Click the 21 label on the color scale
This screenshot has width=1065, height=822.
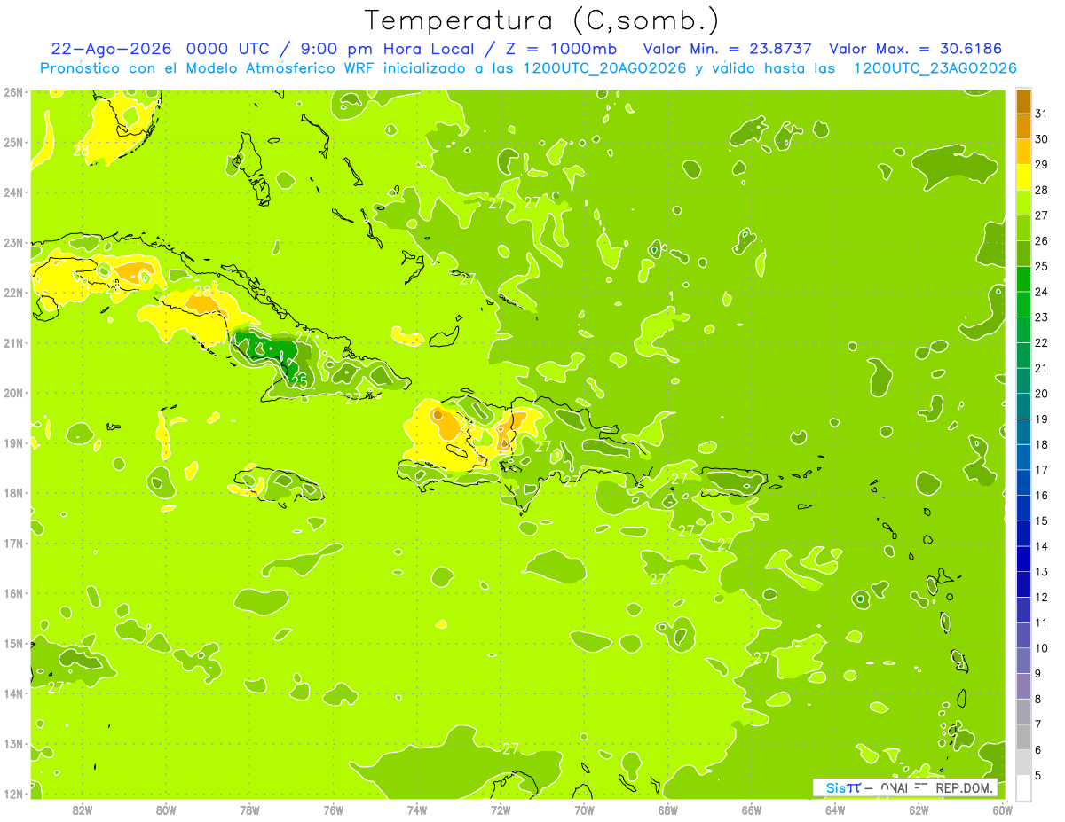pos(1042,369)
